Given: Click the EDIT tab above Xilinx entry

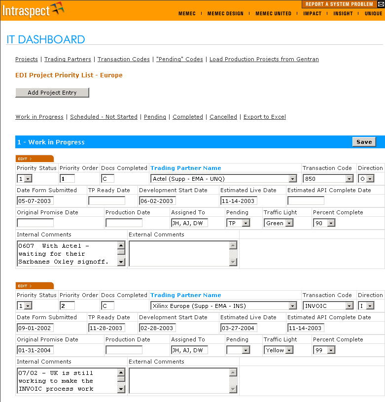Looking at the screenshot, I should (x=35, y=286).
